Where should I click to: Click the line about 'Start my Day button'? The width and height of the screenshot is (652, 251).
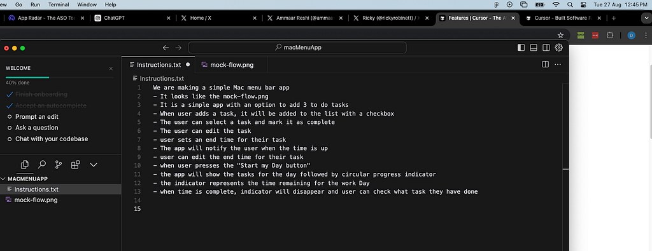(232, 166)
